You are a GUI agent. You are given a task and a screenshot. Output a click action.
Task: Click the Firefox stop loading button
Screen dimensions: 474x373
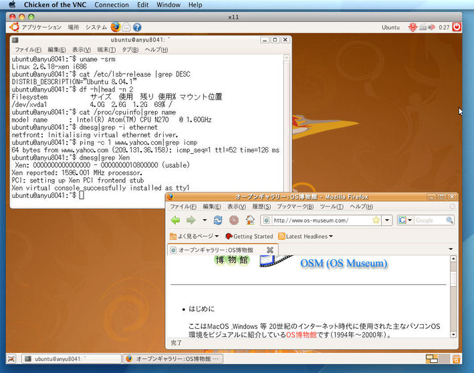pos(234,220)
